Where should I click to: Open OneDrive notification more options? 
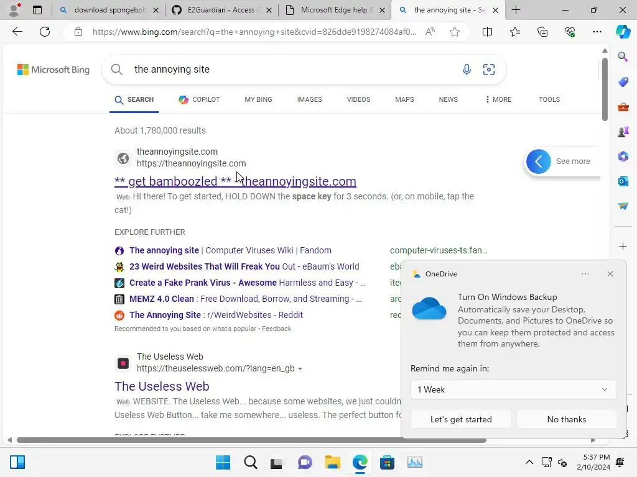[585, 274]
